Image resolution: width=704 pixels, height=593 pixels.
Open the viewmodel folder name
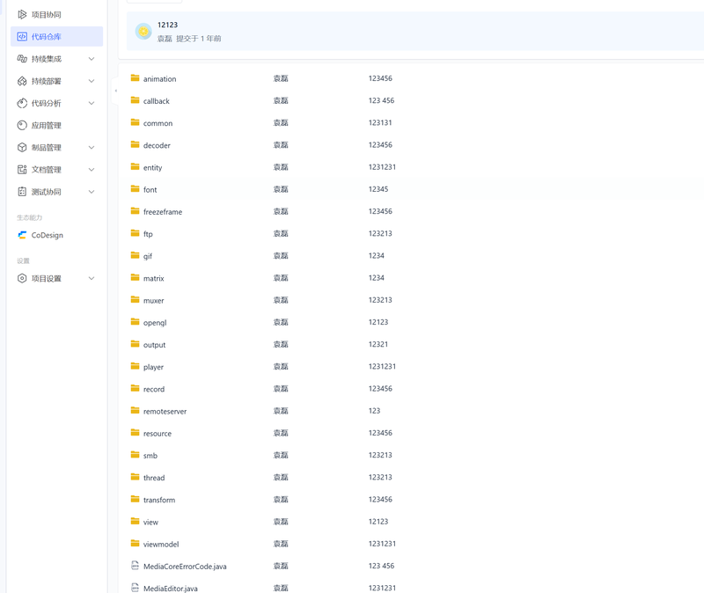[161, 544]
